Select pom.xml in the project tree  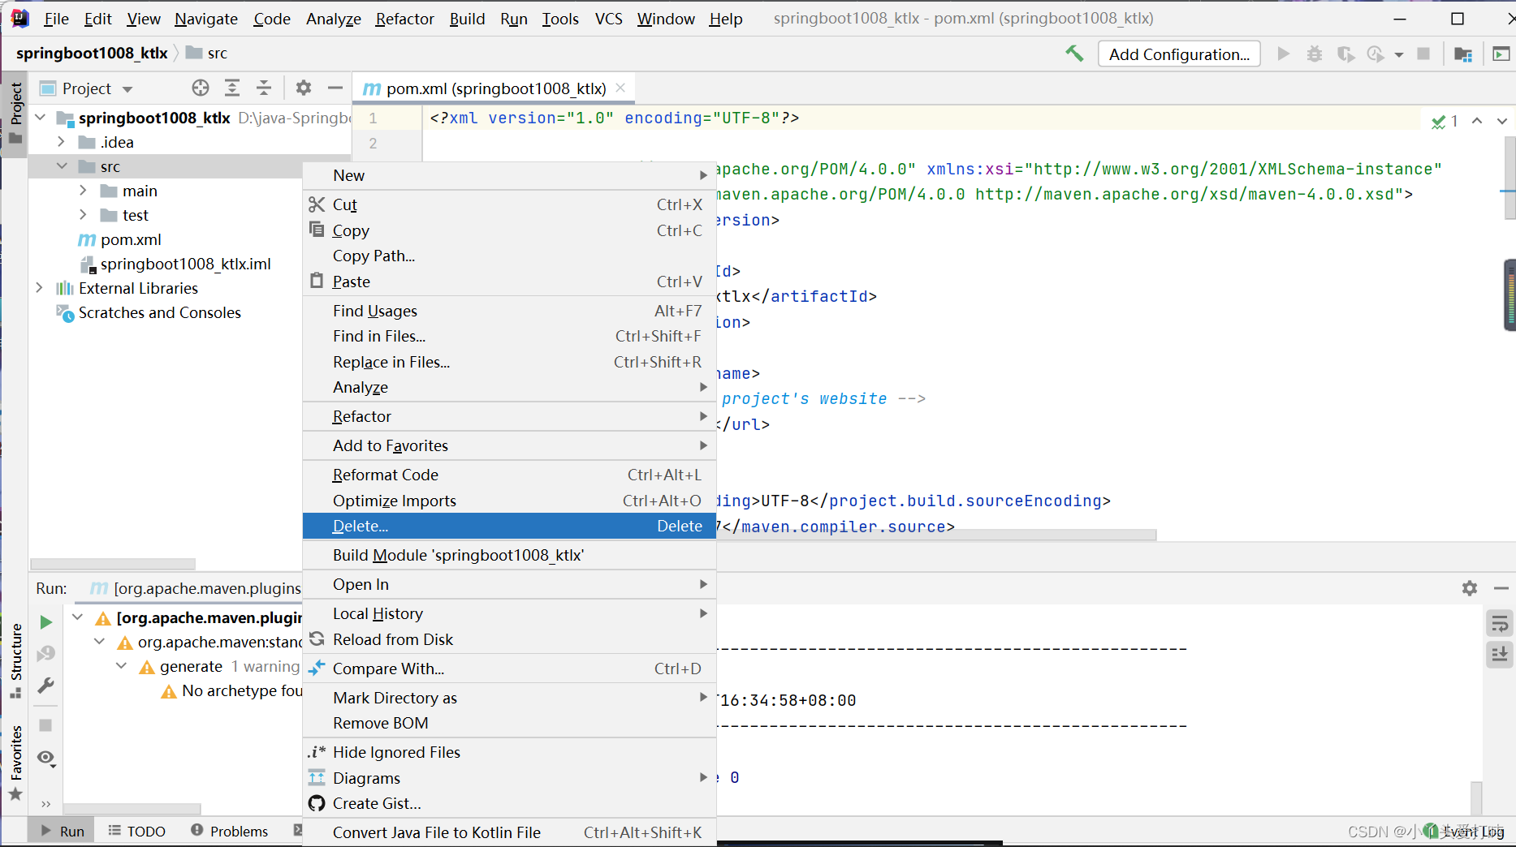pyautogui.click(x=131, y=239)
